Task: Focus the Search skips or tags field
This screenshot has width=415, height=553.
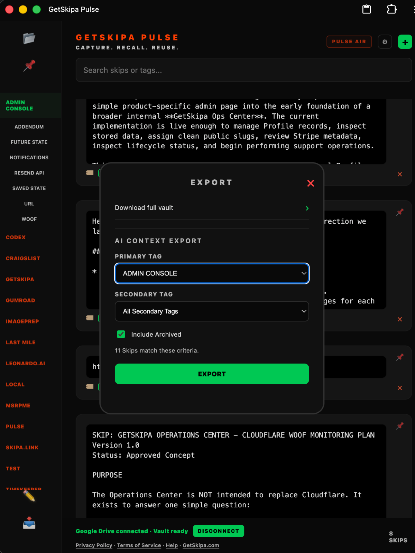Action: (x=243, y=70)
